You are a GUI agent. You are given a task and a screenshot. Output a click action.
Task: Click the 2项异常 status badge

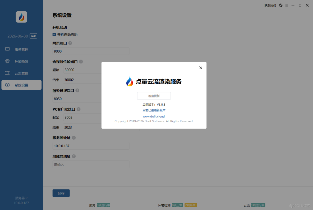(x=191, y=205)
